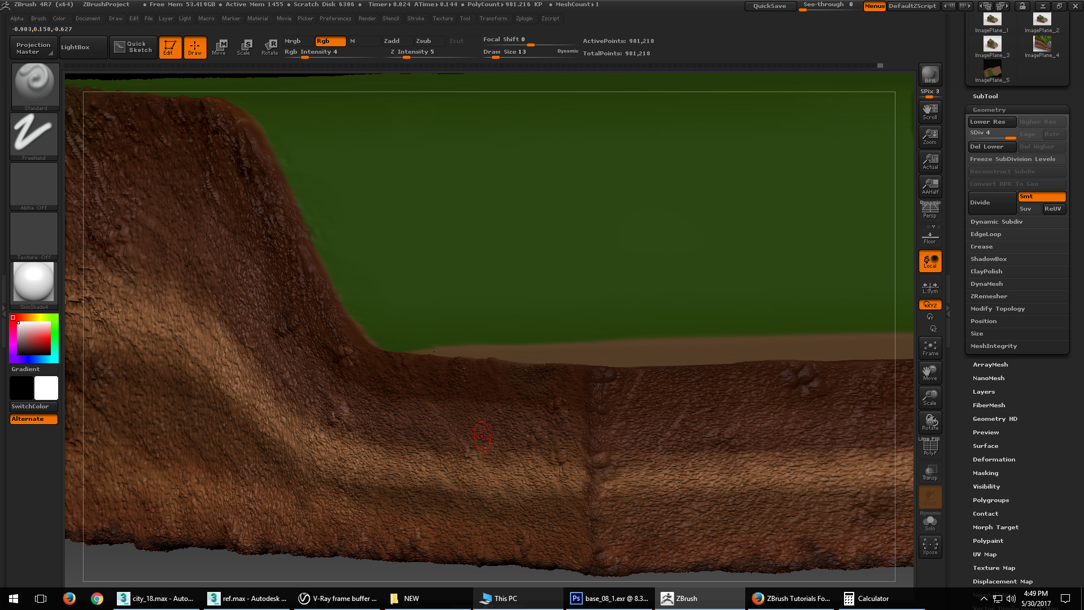Open the Stroke menu
The height and width of the screenshot is (610, 1084).
pyautogui.click(x=416, y=19)
